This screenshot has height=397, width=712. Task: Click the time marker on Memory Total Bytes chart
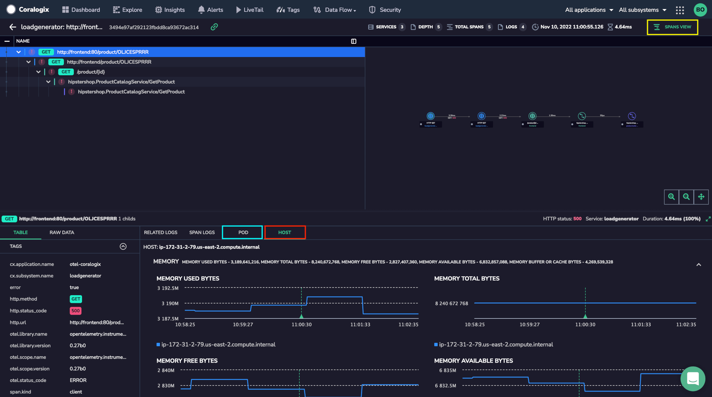tap(585, 316)
